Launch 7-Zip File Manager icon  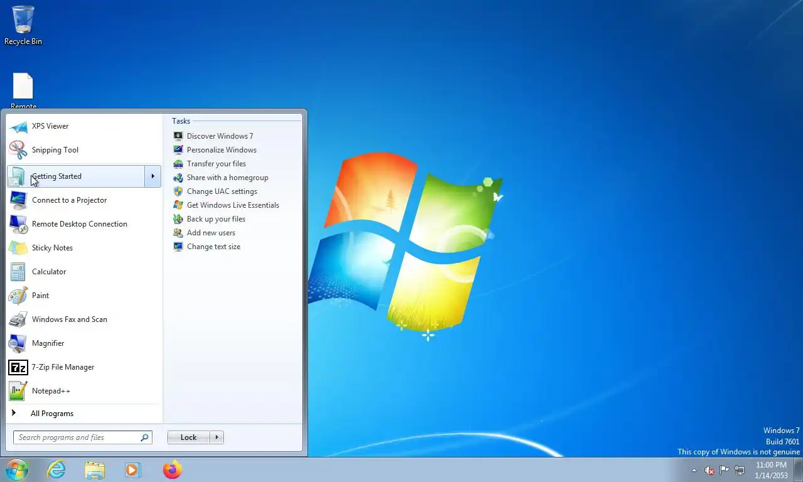tap(18, 367)
